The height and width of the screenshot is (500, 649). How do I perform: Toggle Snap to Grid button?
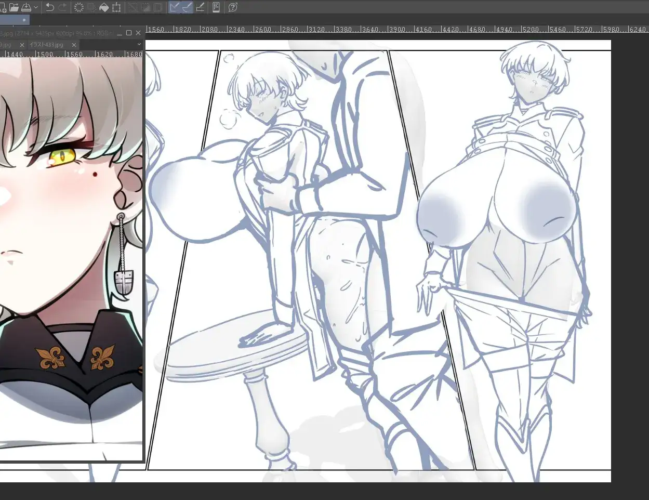coord(200,7)
